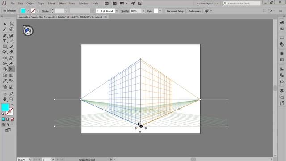Select the Selection tool (black arrow)

pos(5,24)
